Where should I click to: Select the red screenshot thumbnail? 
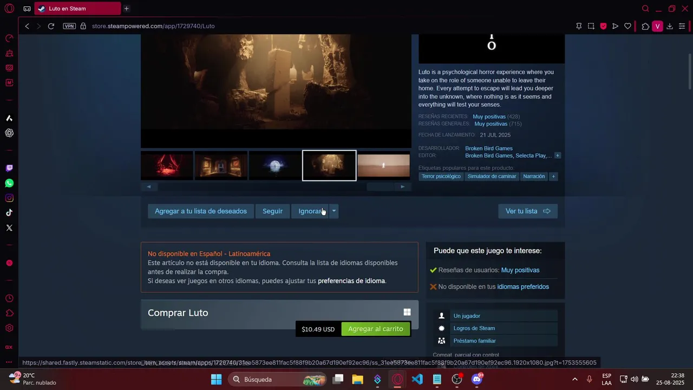[167, 166]
